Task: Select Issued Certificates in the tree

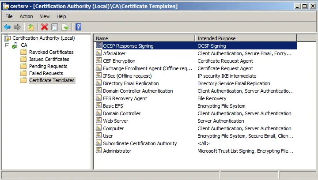Action: tap(49, 59)
